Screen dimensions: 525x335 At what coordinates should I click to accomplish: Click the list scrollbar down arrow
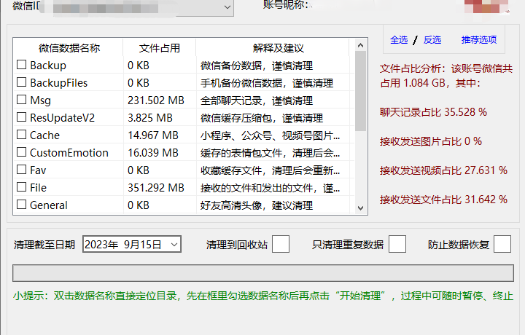(361, 208)
